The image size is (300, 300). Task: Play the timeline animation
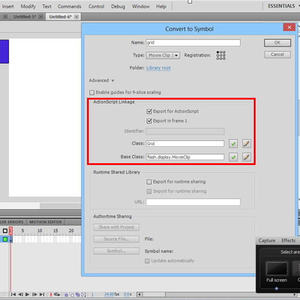[x=28, y=295]
